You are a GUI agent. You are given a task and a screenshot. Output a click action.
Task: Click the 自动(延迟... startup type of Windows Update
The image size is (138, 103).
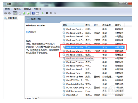click(x=108, y=77)
